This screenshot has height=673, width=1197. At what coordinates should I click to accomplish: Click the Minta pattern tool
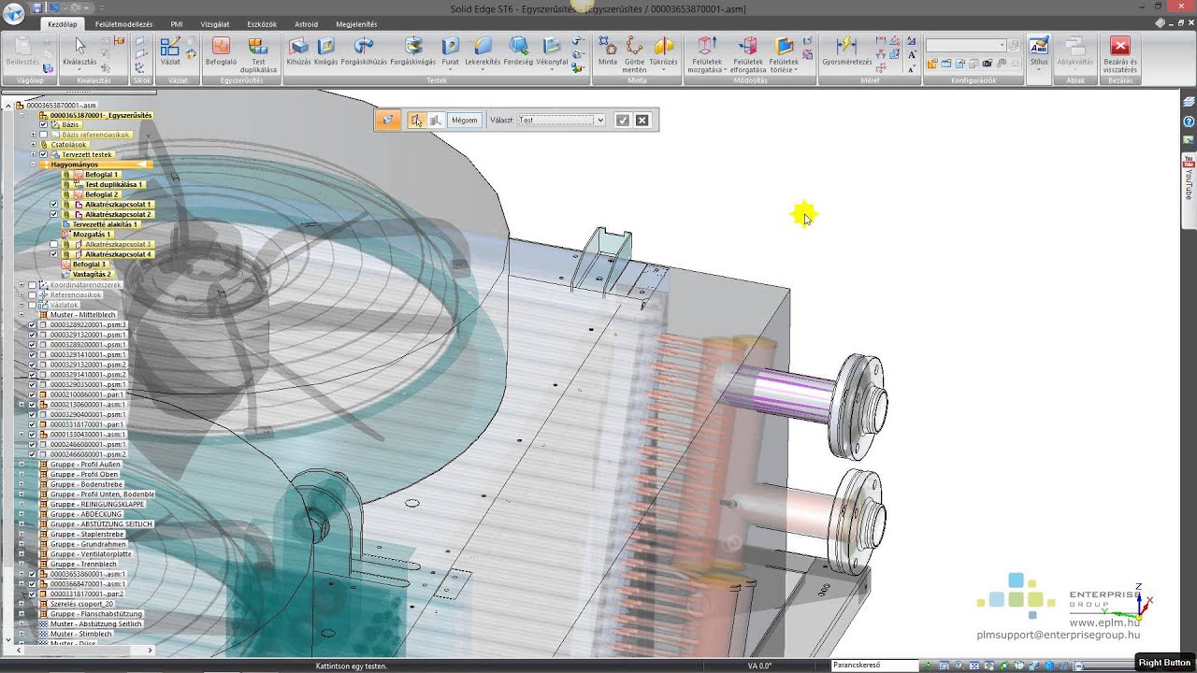608,51
